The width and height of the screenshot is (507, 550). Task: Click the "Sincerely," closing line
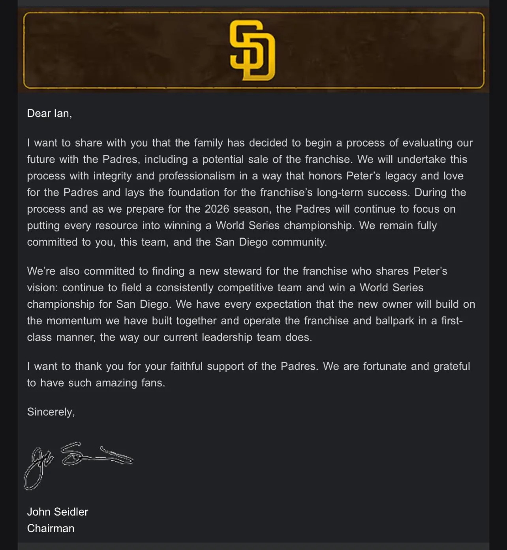(51, 412)
